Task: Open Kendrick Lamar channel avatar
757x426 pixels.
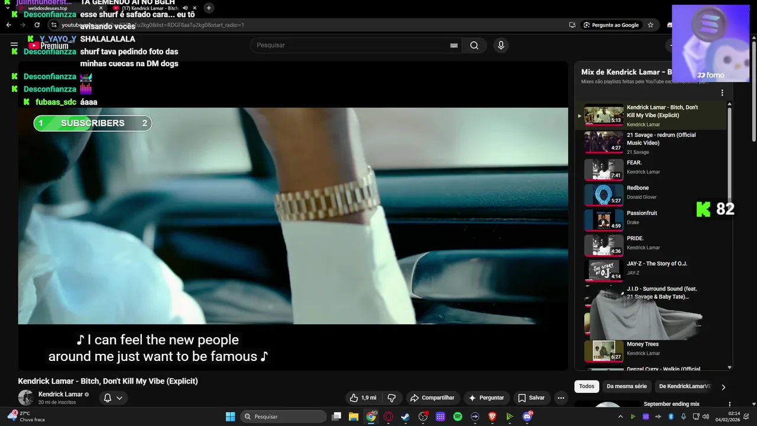Action: tap(25, 398)
